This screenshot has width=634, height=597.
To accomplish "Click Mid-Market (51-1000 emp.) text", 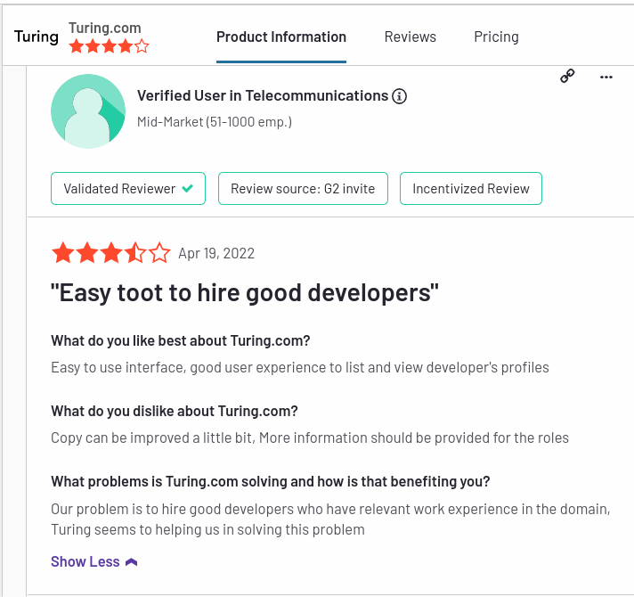I will (215, 122).
